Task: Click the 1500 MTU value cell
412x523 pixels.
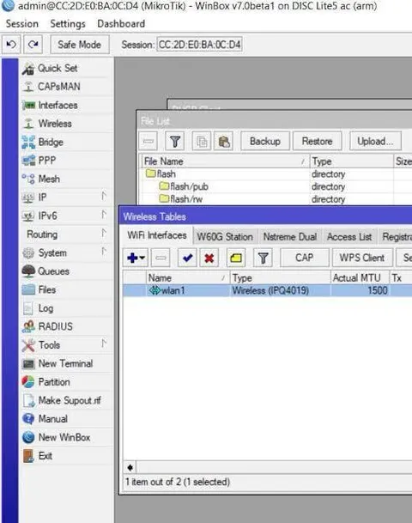Action: pyautogui.click(x=360, y=290)
